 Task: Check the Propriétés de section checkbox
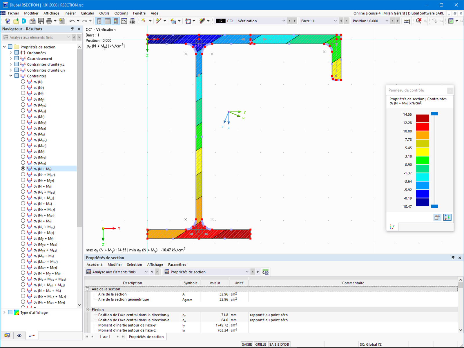pyautogui.click(x=10, y=47)
